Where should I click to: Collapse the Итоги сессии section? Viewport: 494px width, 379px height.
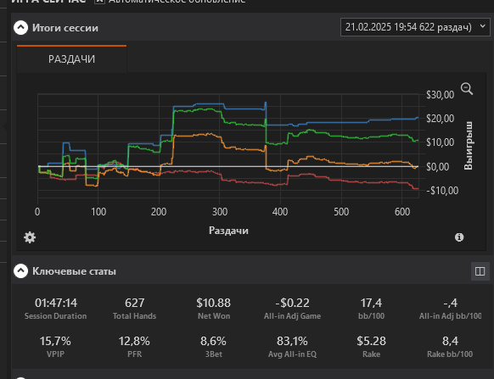click(x=20, y=28)
